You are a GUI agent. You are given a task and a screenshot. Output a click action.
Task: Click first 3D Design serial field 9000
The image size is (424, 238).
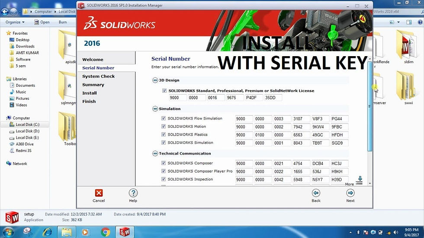pos(178,98)
